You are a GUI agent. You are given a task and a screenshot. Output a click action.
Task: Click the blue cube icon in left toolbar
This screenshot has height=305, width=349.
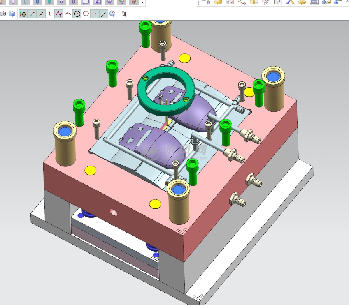click(12, 14)
